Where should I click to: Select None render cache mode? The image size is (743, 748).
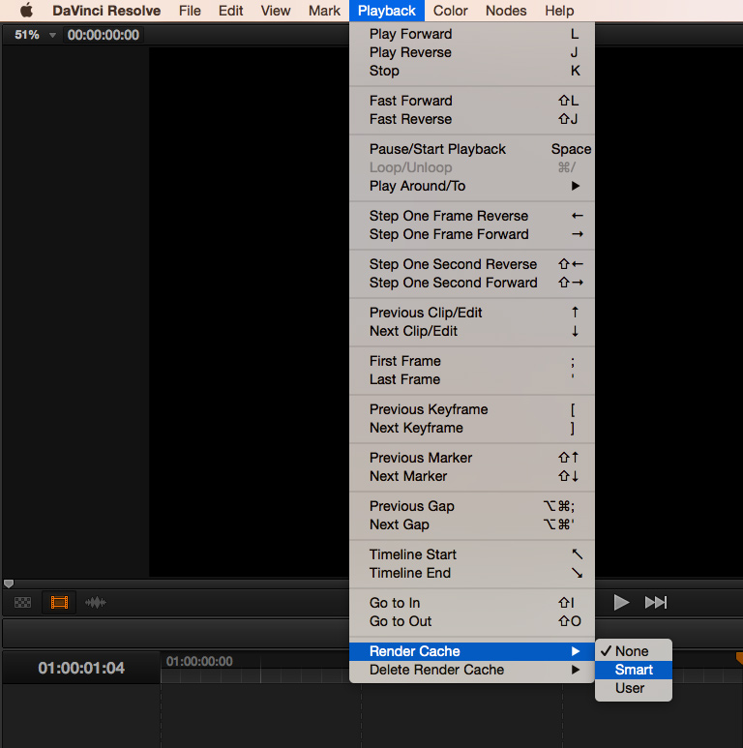tap(634, 651)
